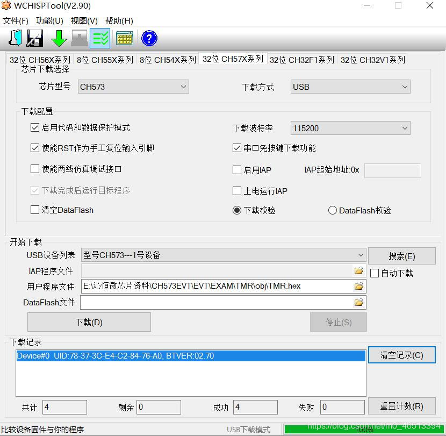
Task: Click the save toolbar icon
Action: [x=35, y=38]
